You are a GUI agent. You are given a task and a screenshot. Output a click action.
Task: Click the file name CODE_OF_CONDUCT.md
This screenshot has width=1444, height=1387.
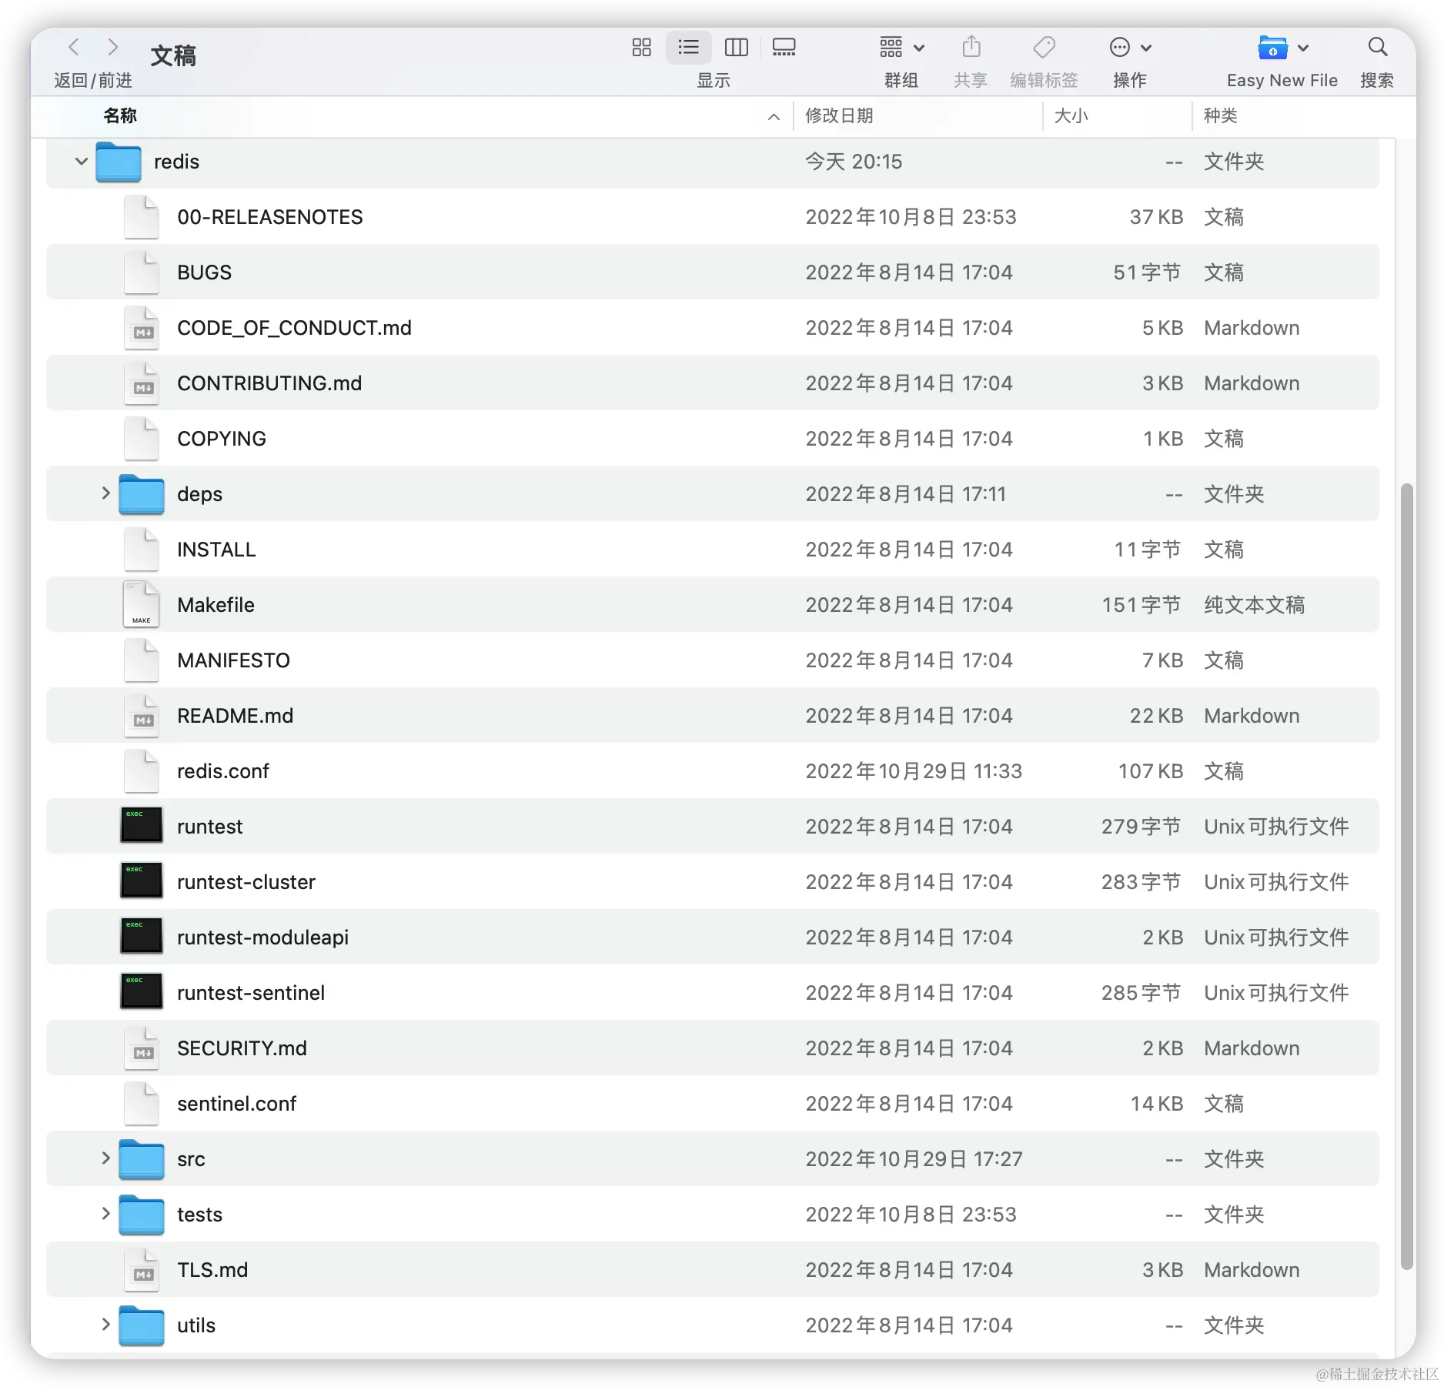(x=294, y=328)
